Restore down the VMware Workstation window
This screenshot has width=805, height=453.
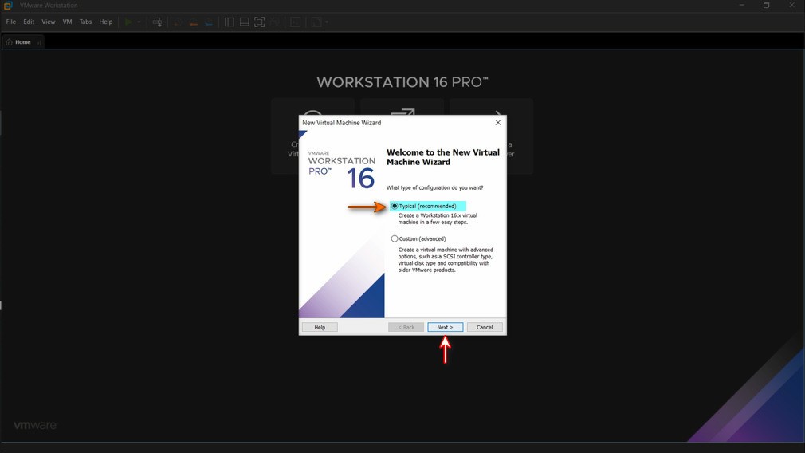[767, 5]
